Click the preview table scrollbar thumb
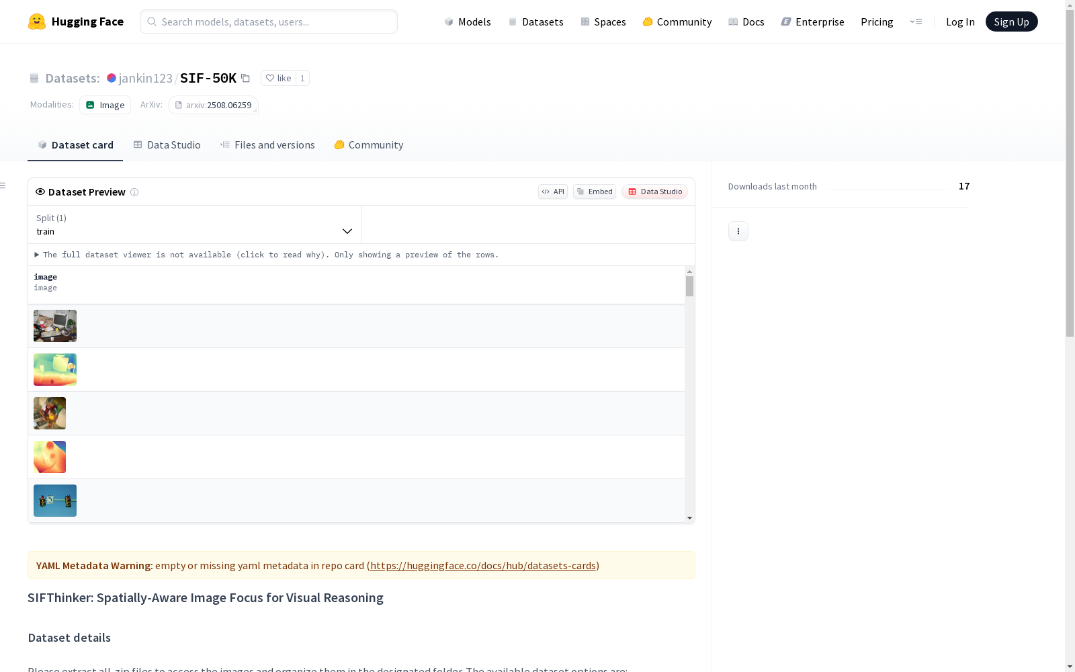Image resolution: width=1075 pixels, height=672 pixels. tap(689, 286)
